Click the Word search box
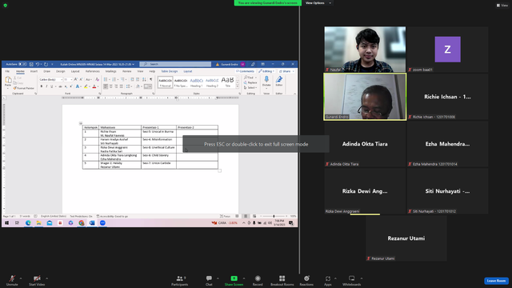Image resolution: width=512 pixels, height=288 pixels. click(175, 64)
